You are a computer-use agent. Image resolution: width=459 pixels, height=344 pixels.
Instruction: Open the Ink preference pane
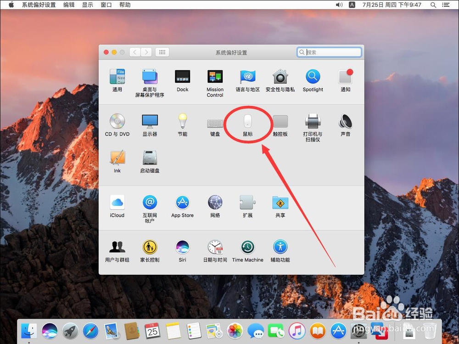coord(117,162)
